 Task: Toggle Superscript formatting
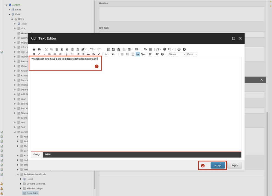point(98,54)
